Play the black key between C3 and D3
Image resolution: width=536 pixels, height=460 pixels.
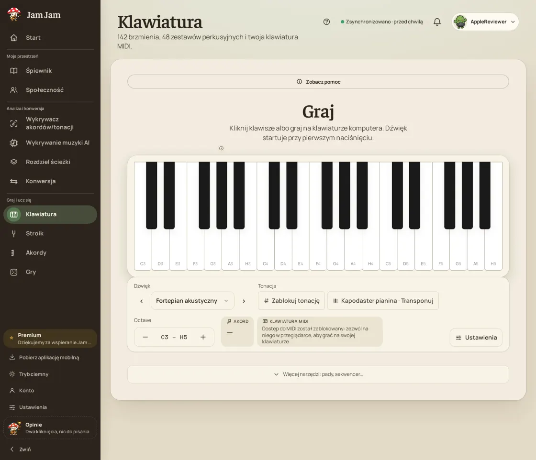tap(151, 195)
